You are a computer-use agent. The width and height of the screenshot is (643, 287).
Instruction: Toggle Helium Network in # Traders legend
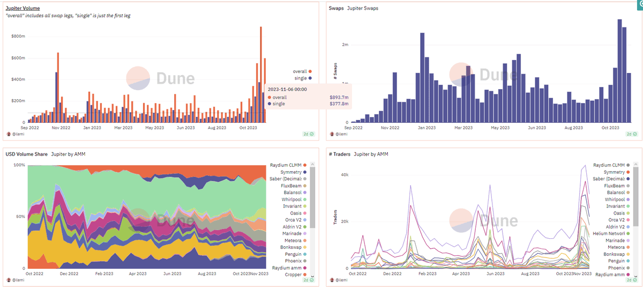(x=612, y=234)
